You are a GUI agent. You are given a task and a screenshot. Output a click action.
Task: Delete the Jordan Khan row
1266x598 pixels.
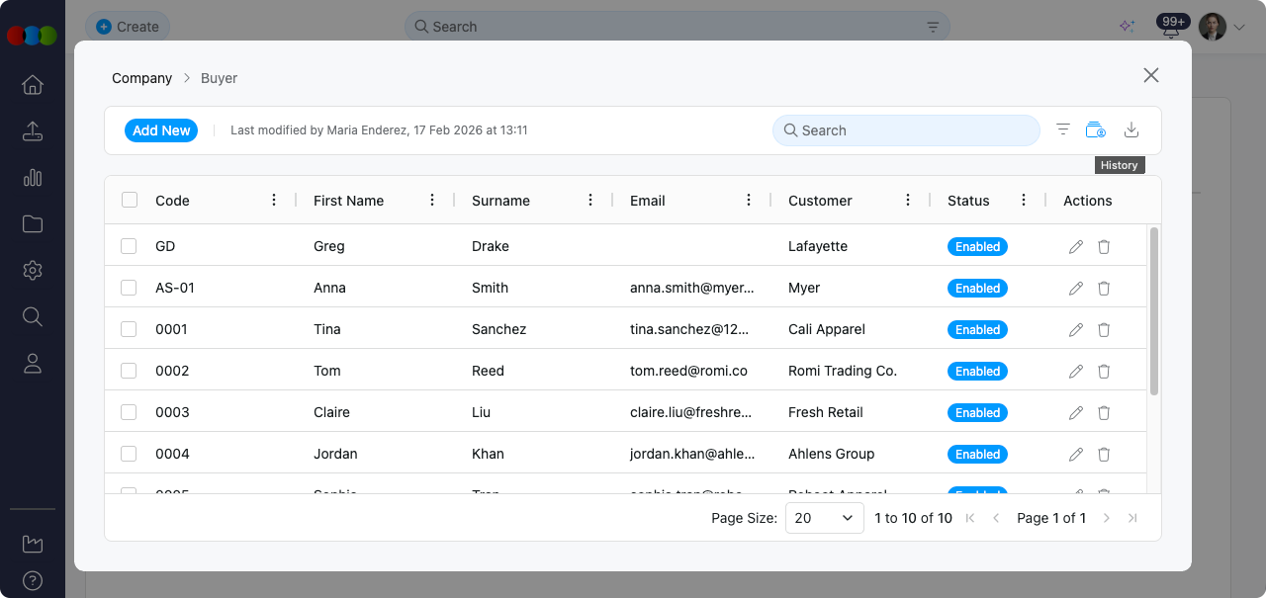[x=1104, y=455]
